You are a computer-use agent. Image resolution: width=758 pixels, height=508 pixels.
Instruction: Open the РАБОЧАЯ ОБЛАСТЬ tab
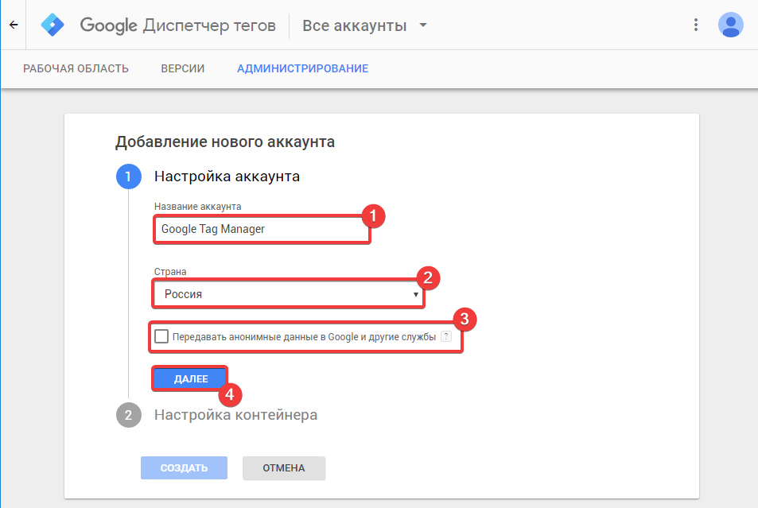tap(77, 68)
